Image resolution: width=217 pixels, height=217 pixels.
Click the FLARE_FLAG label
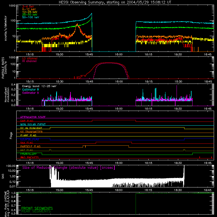point(28,135)
